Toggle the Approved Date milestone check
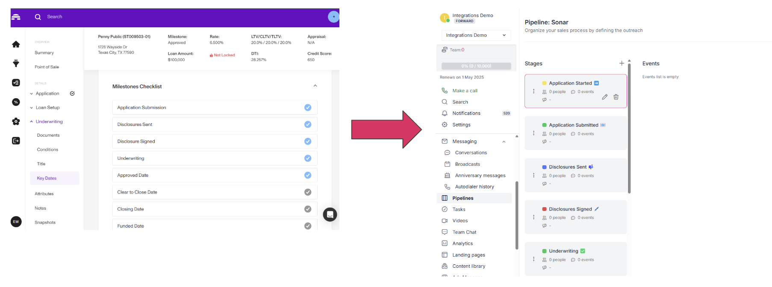772x287 pixels. pos(308,175)
